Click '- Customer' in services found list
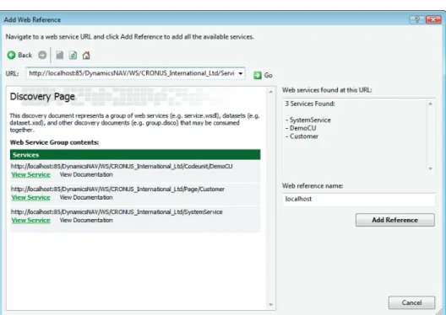The image size is (446, 315). point(302,136)
